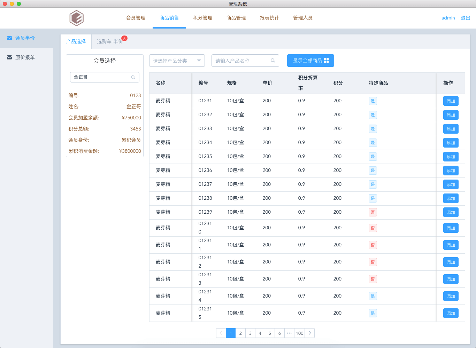Click the search icon in member search box
Image resolution: width=476 pixels, height=348 pixels.
(133, 77)
